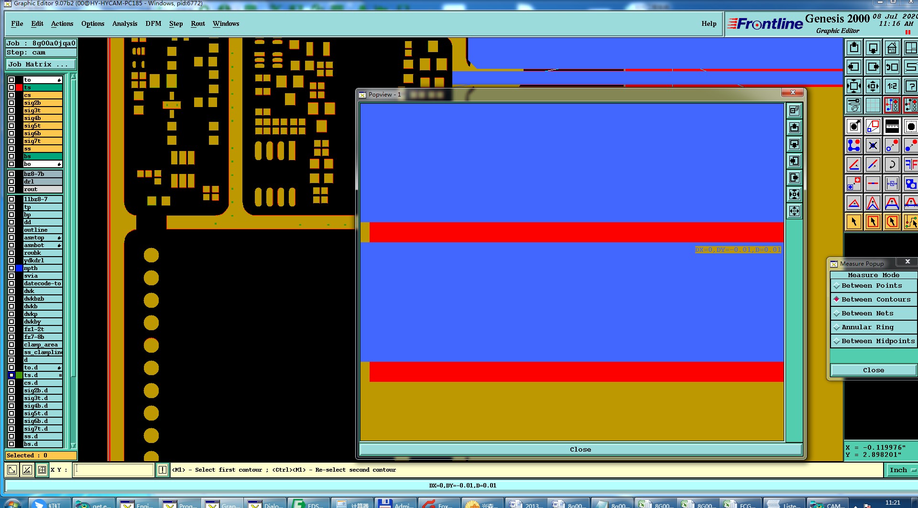The height and width of the screenshot is (508, 918).
Task: Toggle checkbox for layer outline
Action: coord(11,230)
